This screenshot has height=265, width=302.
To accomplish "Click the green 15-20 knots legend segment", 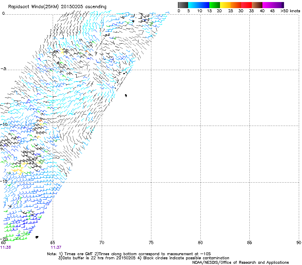I will tap(215, 5).
